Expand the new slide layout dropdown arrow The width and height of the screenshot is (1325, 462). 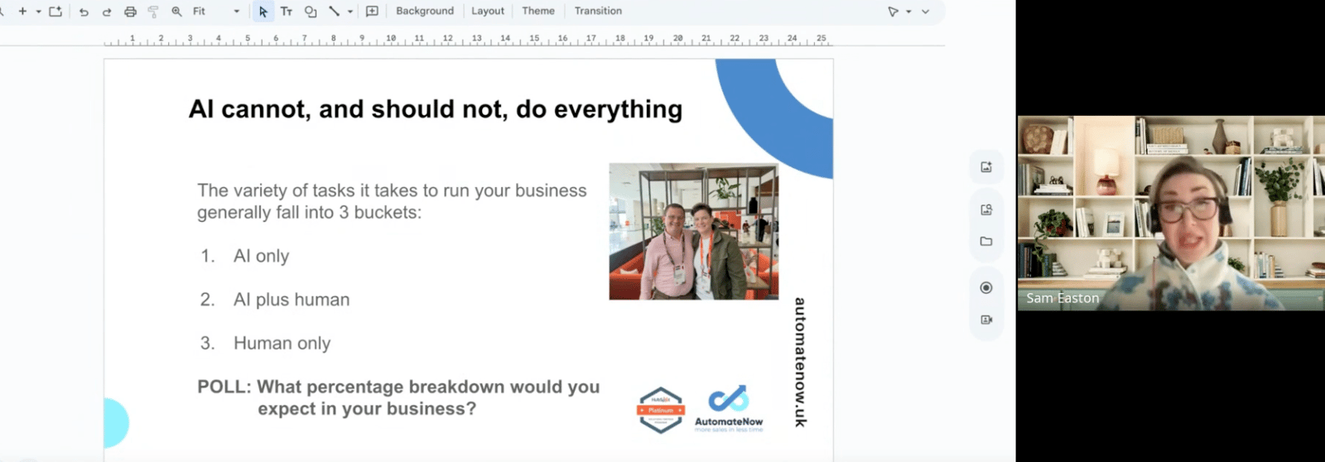tap(38, 12)
